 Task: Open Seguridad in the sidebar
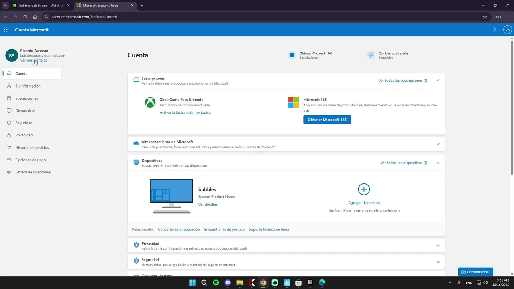32,123
